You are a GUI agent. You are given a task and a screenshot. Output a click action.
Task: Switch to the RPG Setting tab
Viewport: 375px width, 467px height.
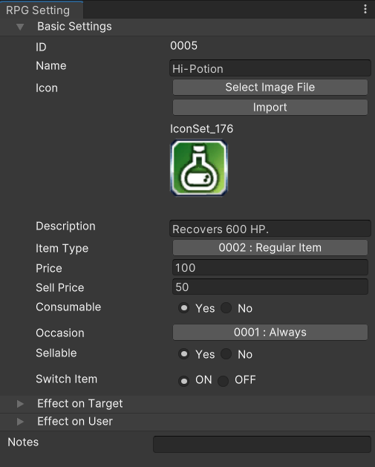pos(38,10)
